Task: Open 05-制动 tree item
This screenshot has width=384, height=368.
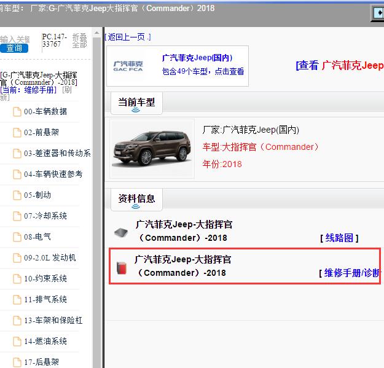Action: (x=37, y=195)
